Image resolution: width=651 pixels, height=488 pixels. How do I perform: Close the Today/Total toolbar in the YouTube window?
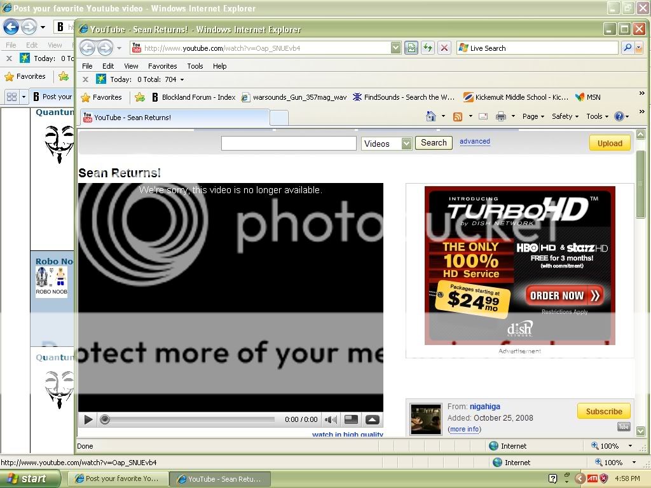[x=86, y=79]
